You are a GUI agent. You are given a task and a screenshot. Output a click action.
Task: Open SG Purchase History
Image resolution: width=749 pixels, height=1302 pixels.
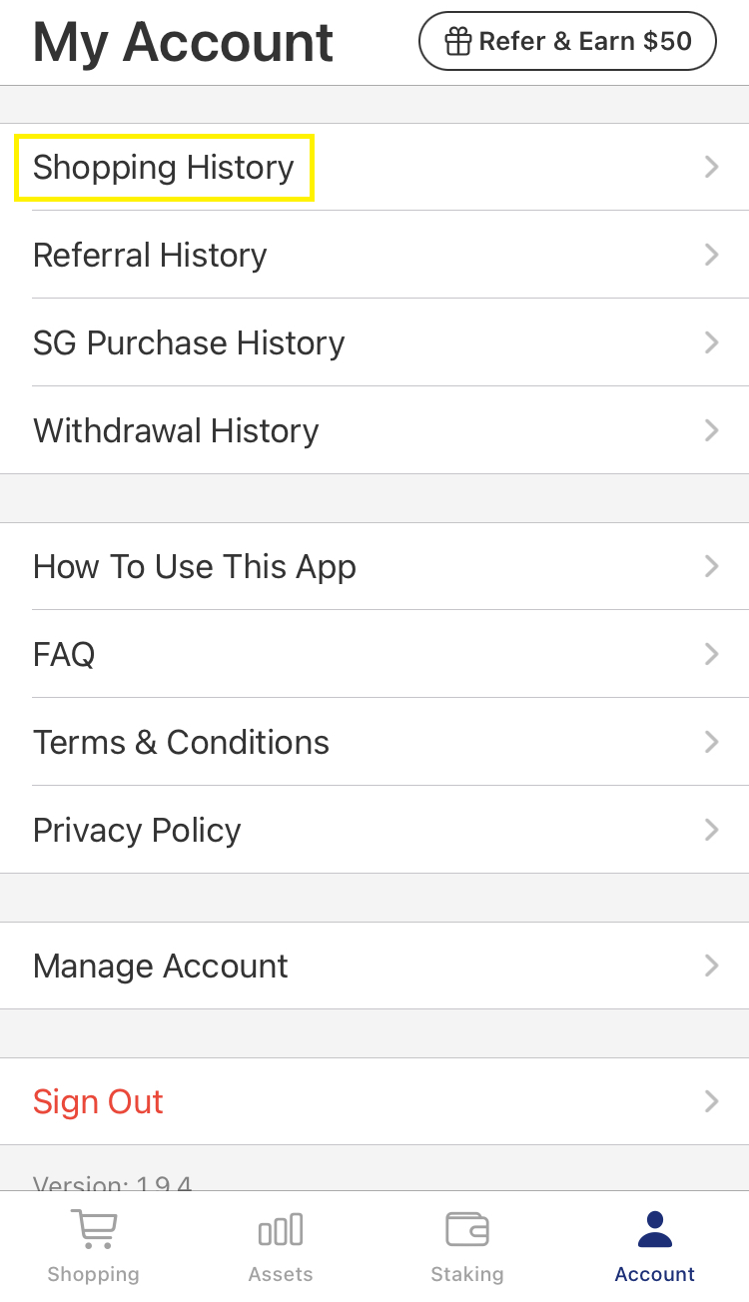[x=189, y=342]
